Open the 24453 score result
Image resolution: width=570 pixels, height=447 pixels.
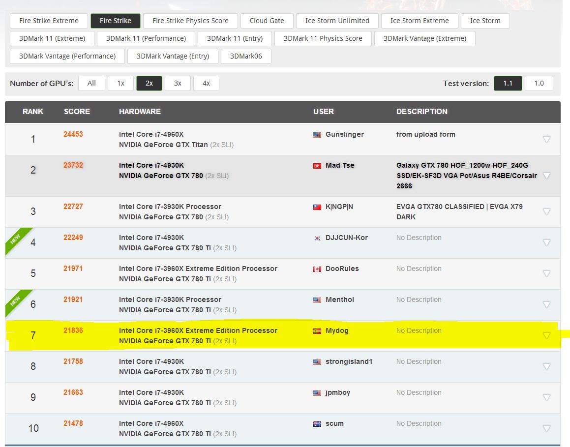coord(73,134)
